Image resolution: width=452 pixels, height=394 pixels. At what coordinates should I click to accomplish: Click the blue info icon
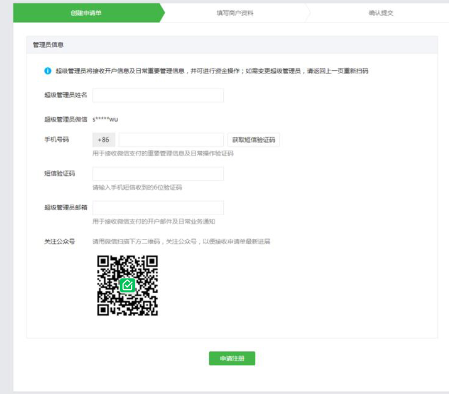(48, 71)
